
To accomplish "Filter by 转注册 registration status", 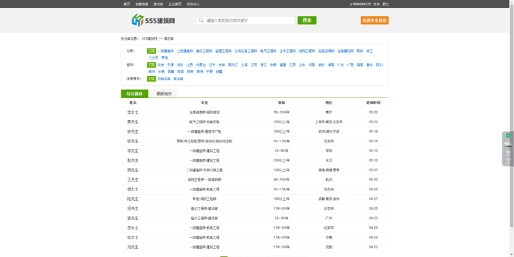I will [178, 79].
